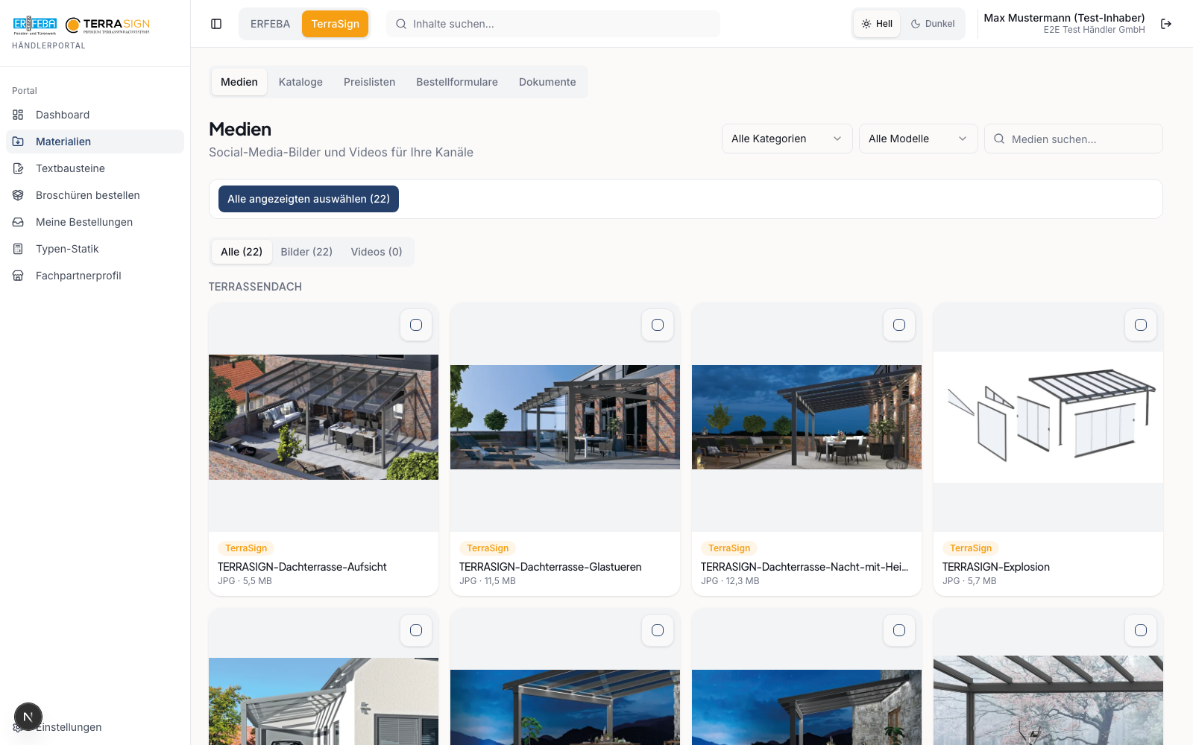Switch to Hell light theme
Image resolution: width=1193 pixels, height=745 pixels.
pyautogui.click(x=877, y=24)
